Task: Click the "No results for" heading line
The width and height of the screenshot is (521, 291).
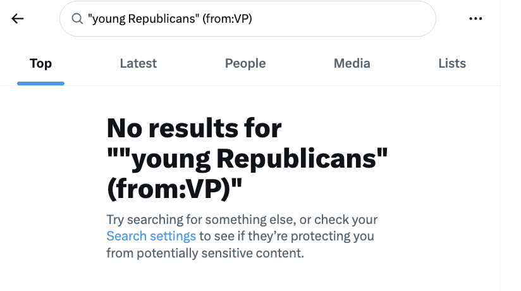Action: (193, 128)
